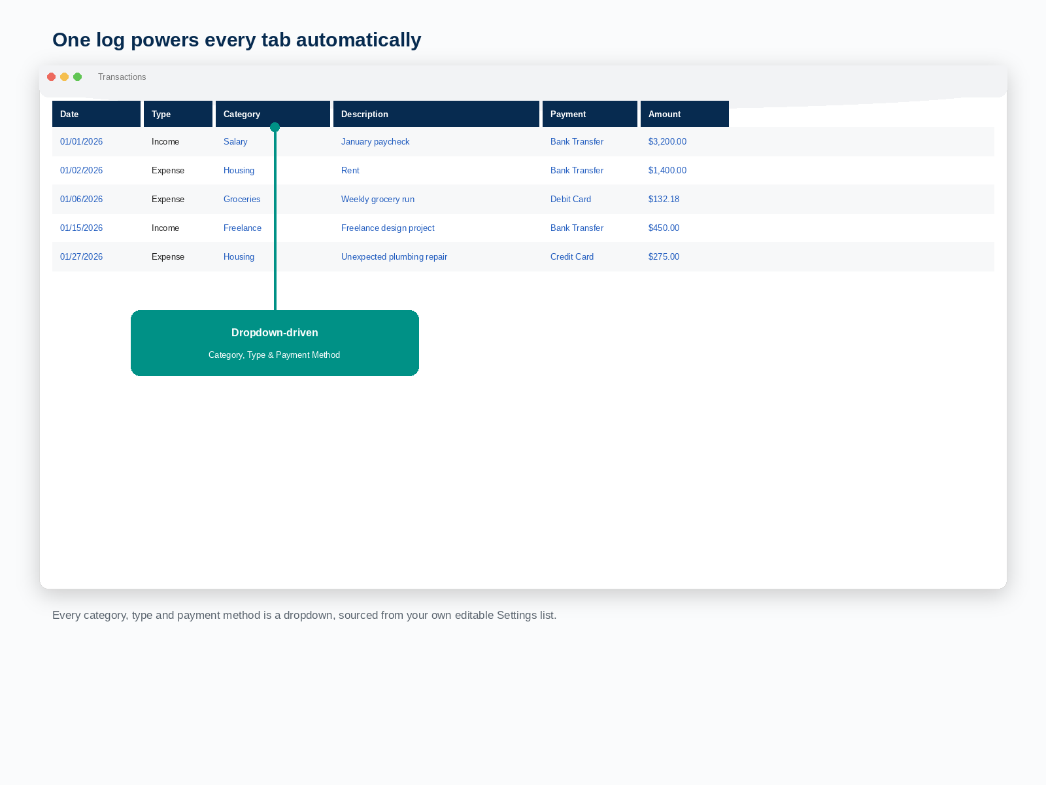
Task: Open the Debit Card payment cell
Action: point(571,200)
